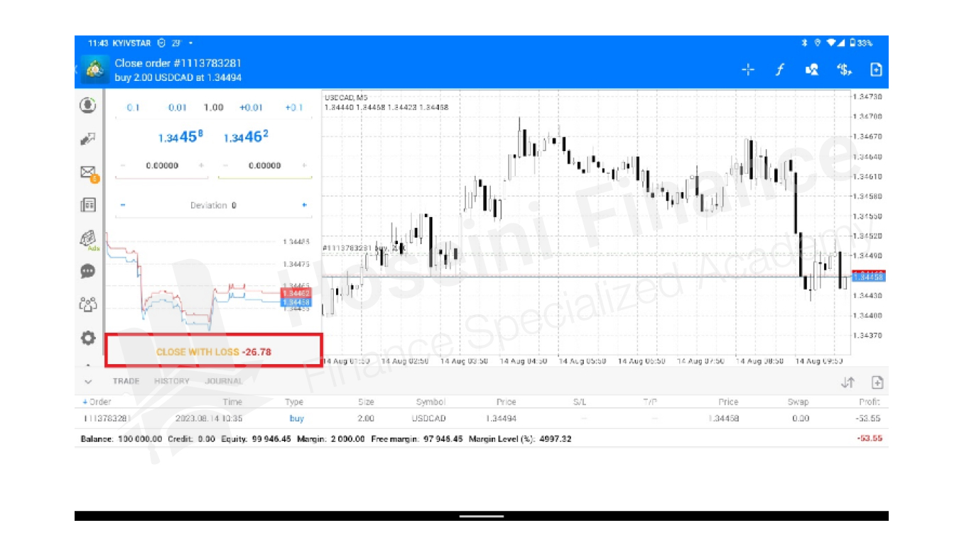The width and height of the screenshot is (964, 557).
Task: Switch to the HISTORY tab
Action: coord(172,381)
